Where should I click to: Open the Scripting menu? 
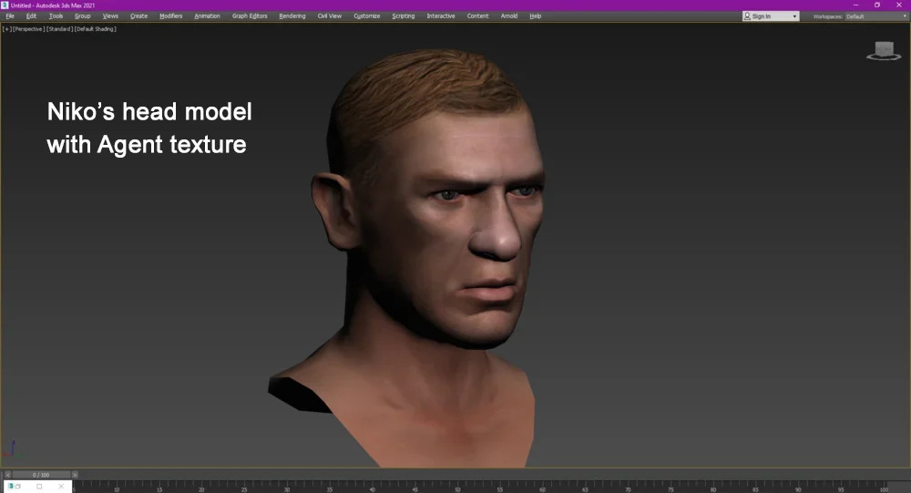tap(403, 16)
